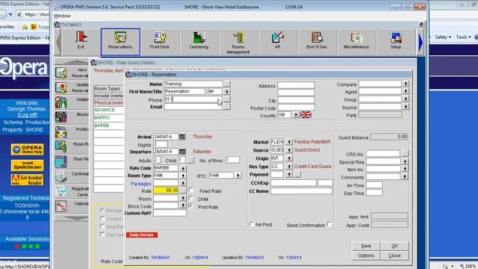Uncheck the Print Rate checkbox
The image size is (478, 269).
click(191, 206)
